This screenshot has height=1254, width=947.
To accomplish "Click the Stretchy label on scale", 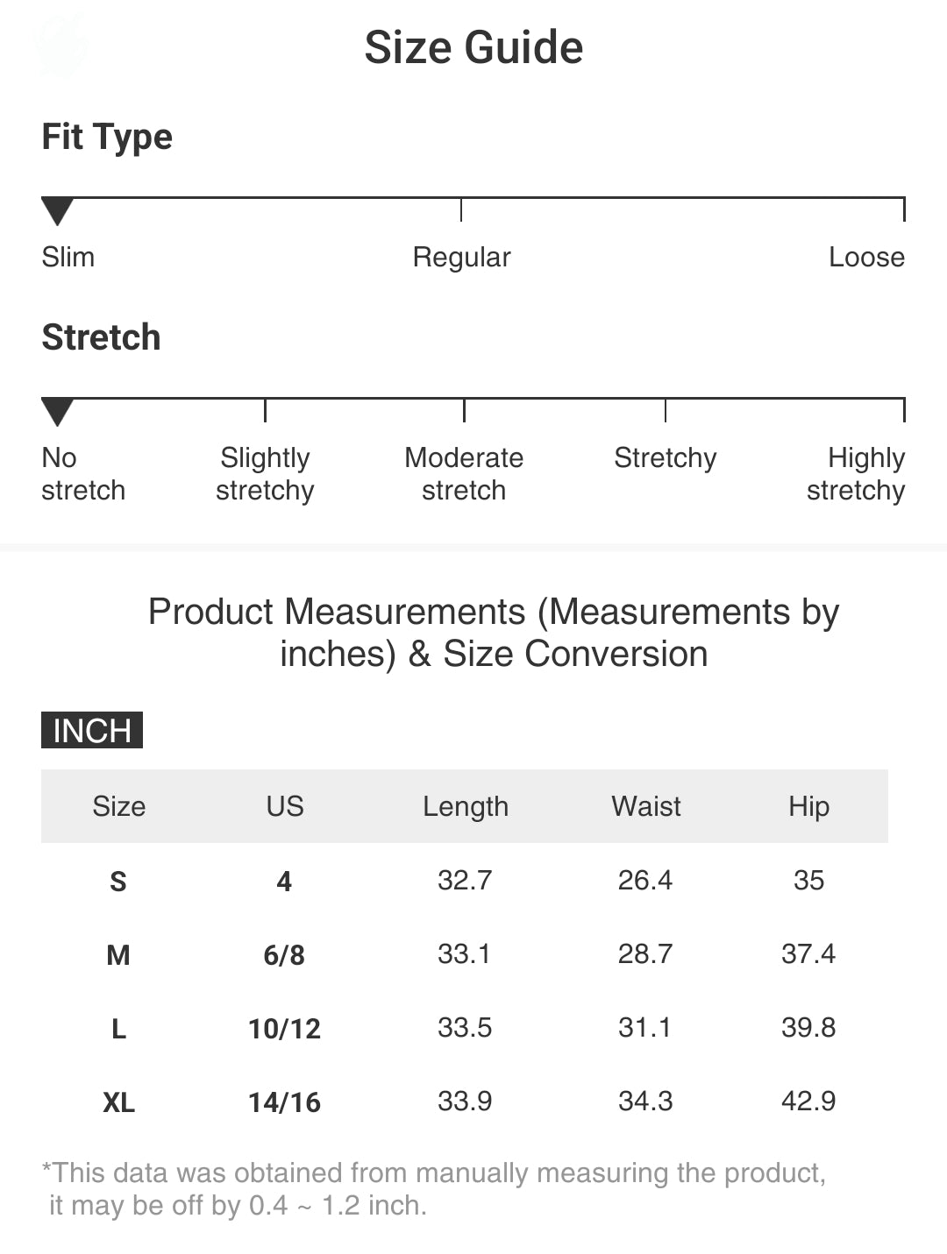I will [x=665, y=457].
